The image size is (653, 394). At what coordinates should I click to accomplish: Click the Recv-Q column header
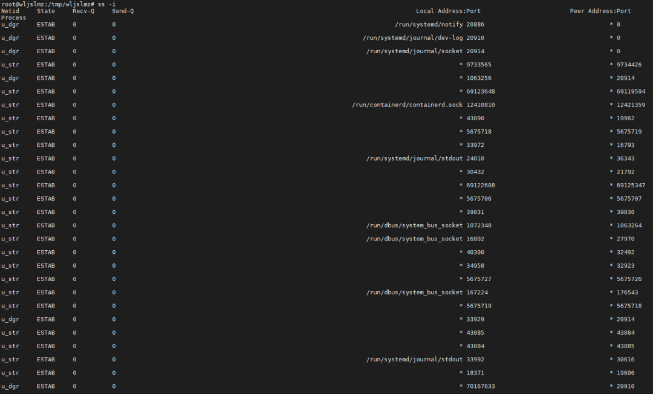tap(83, 11)
